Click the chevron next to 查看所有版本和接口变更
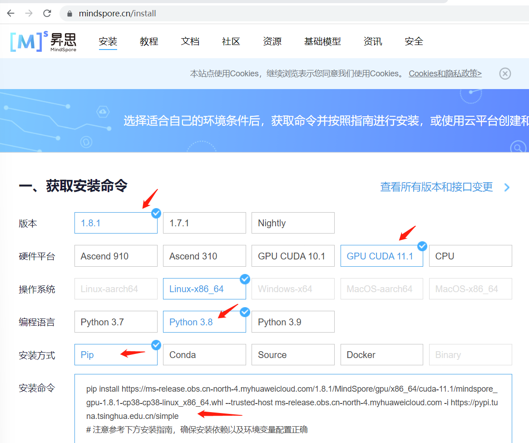The width and height of the screenshot is (529, 443). (x=507, y=187)
